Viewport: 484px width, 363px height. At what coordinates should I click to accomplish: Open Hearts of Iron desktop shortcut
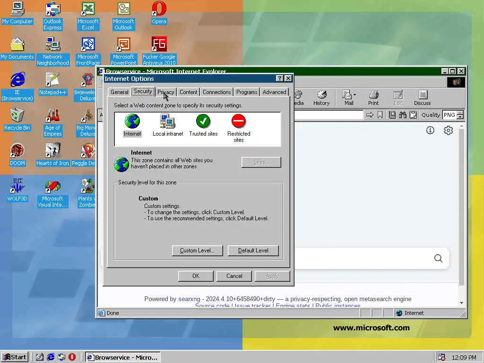[x=52, y=155]
